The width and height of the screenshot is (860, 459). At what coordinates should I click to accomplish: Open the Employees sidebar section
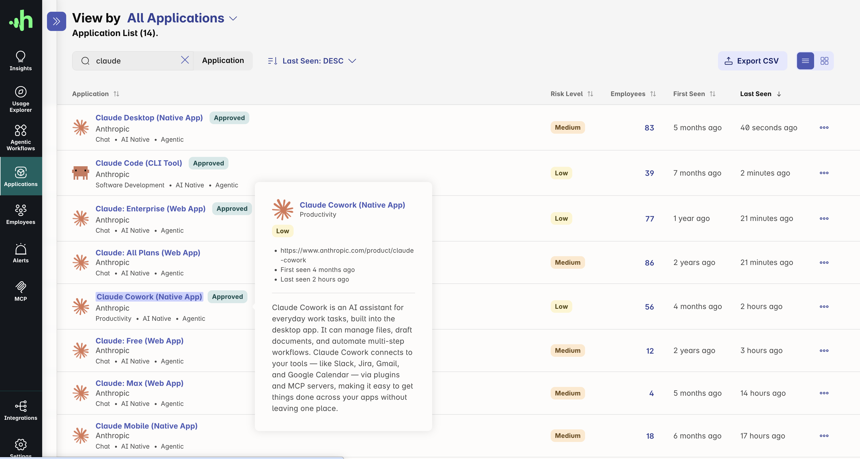(21, 215)
